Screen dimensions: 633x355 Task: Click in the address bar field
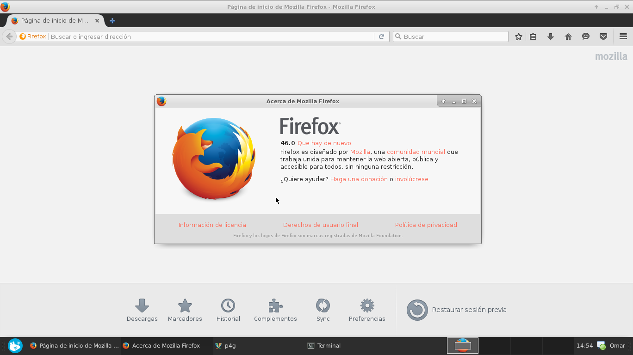pyautogui.click(x=211, y=37)
